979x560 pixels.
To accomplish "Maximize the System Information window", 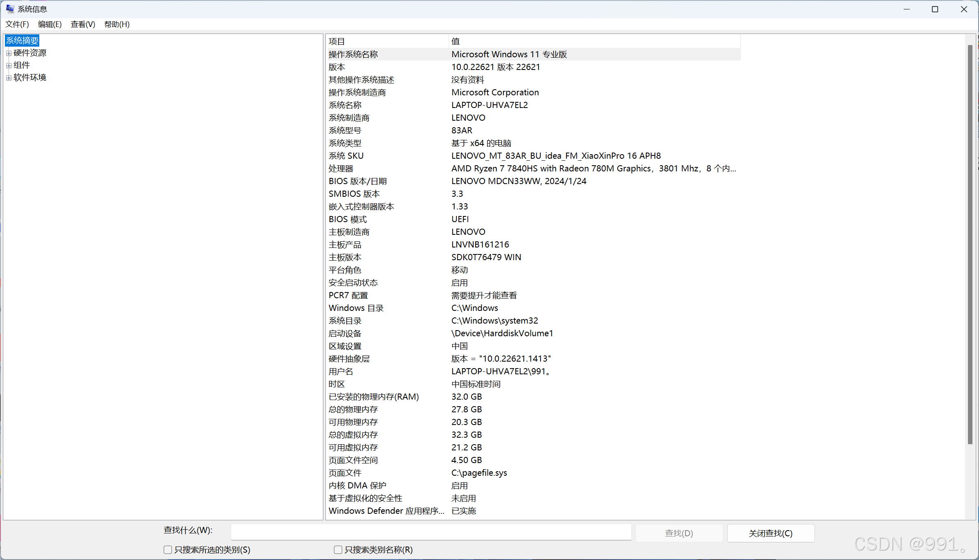I will (935, 9).
